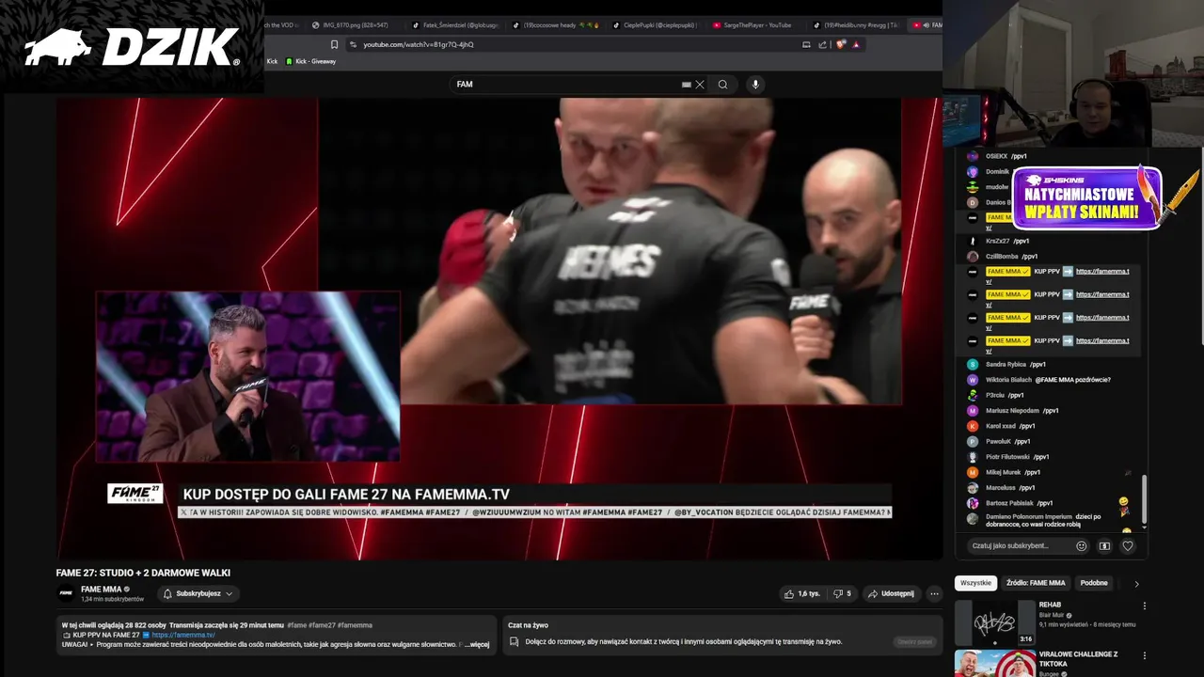The image size is (1204, 677).
Task: Click FAME MMA channel name
Action: pos(101,590)
